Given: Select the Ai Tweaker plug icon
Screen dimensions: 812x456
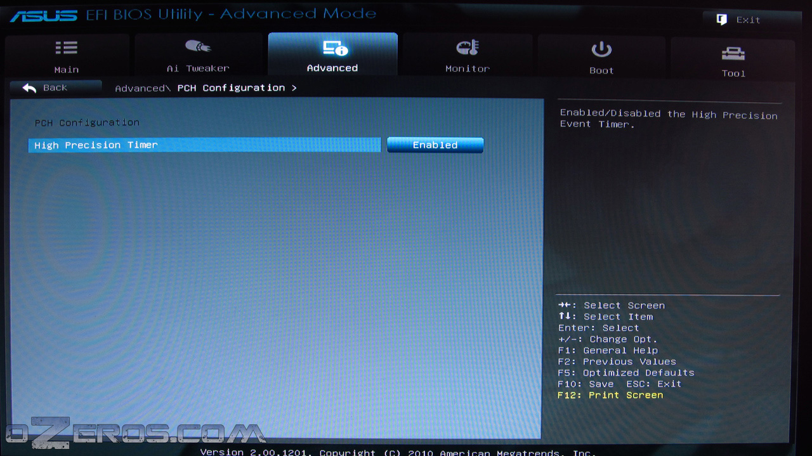Looking at the screenshot, I should click(197, 47).
